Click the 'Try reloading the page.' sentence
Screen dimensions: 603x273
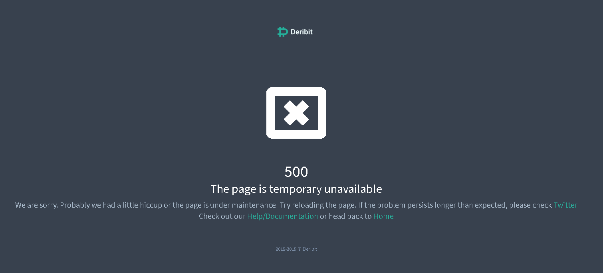[318, 205]
